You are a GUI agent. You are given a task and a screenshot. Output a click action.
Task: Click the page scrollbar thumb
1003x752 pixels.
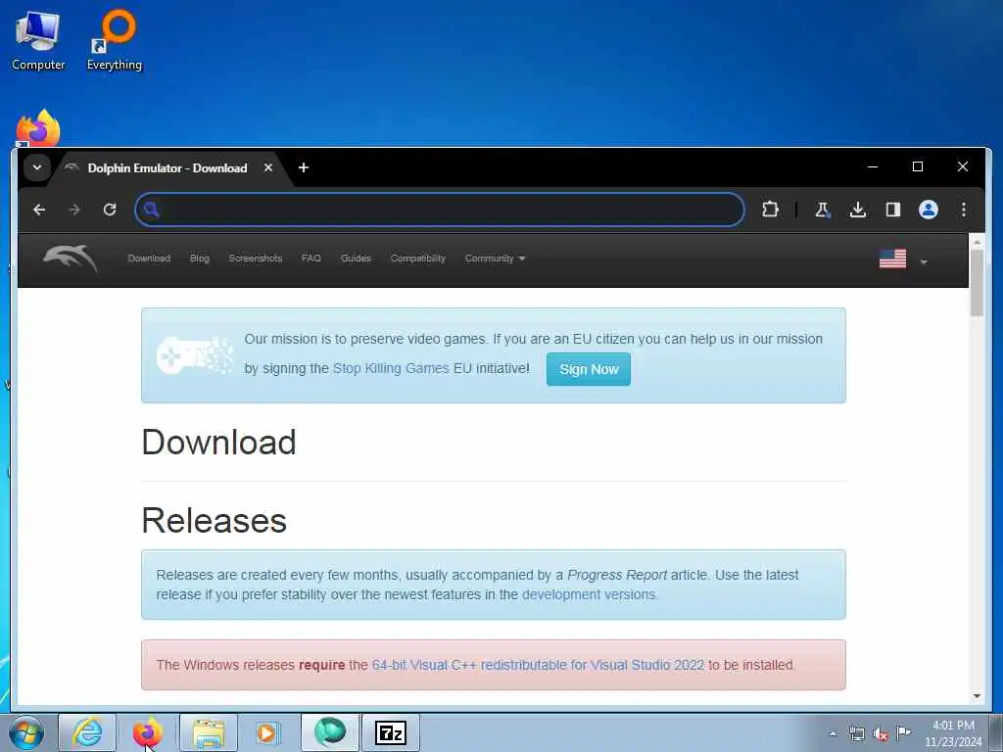click(x=977, y=283)
